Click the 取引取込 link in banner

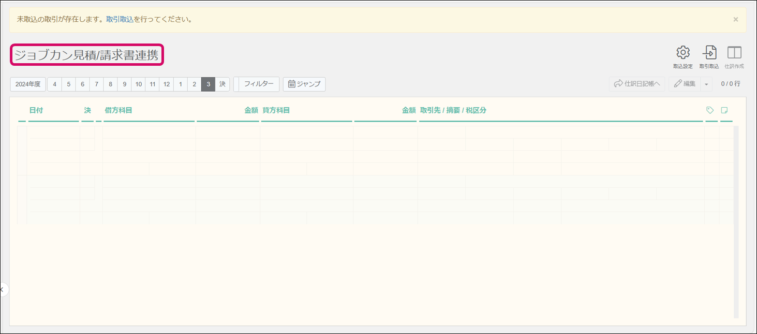[120, 20]
